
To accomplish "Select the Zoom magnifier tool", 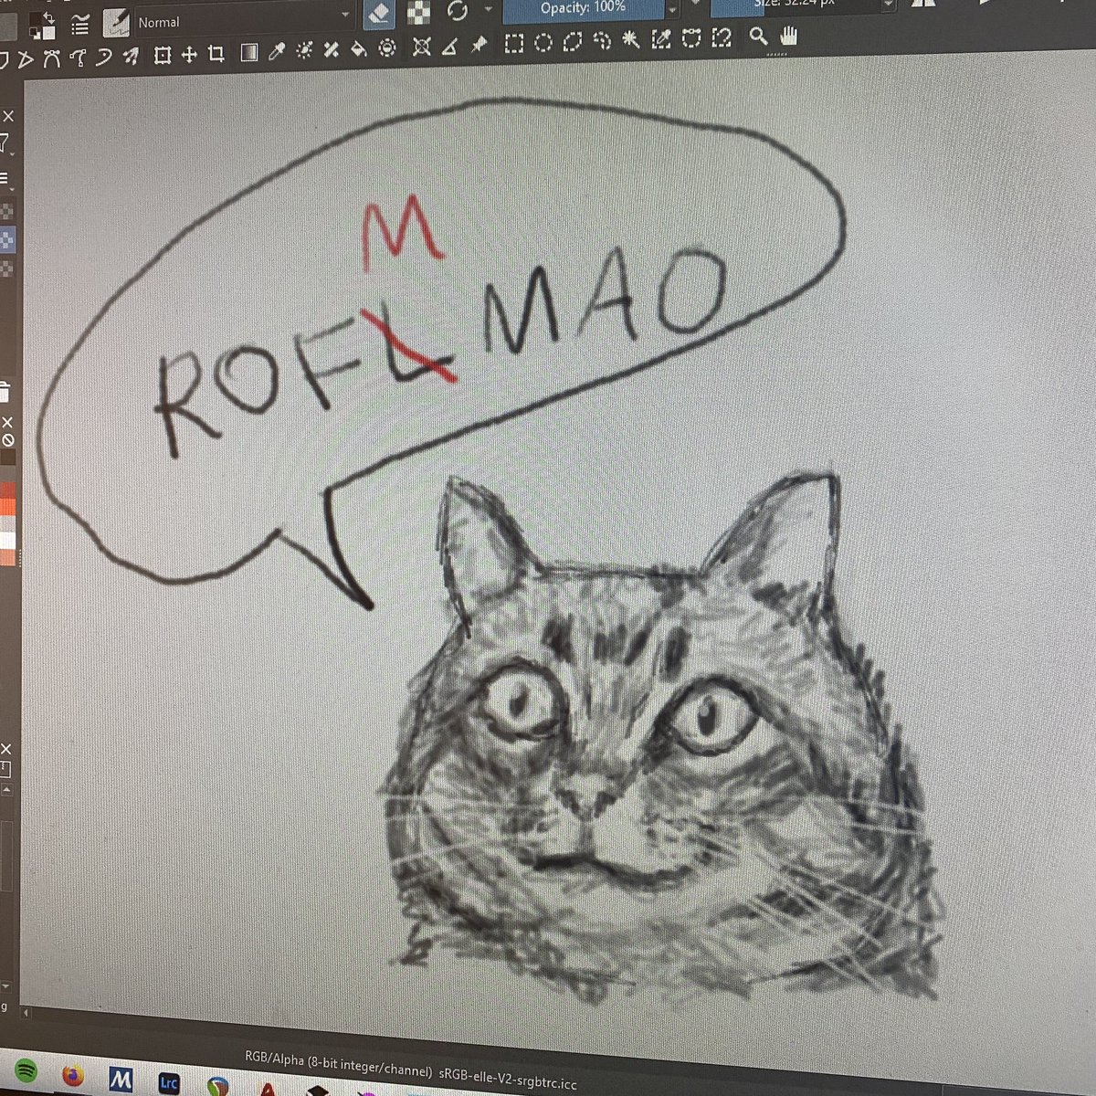I will coord(758,36).
